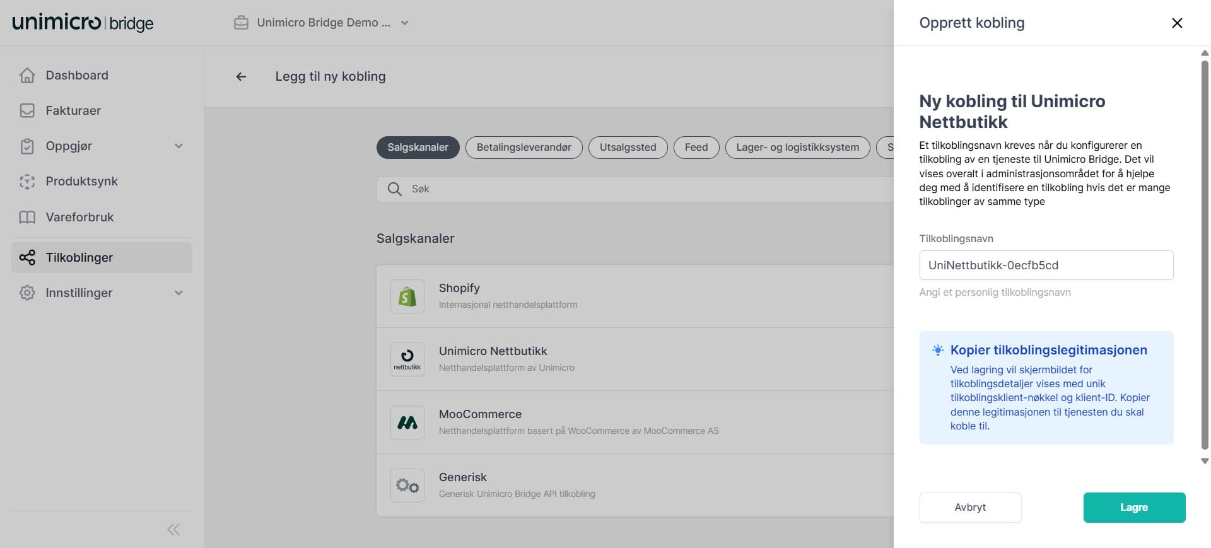Select the Unimicro Nettbutikk logo
This screenshot has width=1211, height=548.
tap(407, 359)
